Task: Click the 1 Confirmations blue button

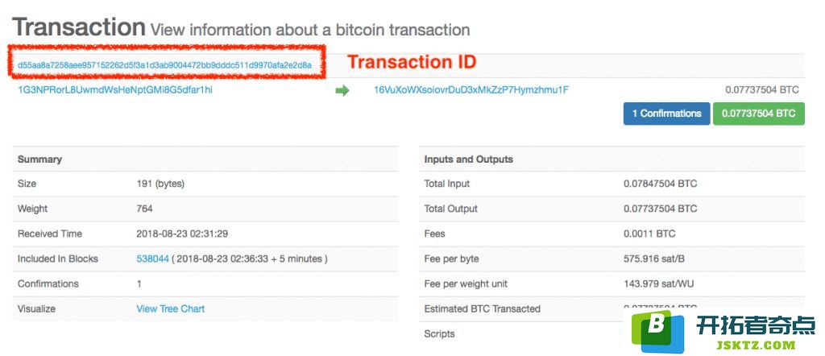Action: (666, 114)
